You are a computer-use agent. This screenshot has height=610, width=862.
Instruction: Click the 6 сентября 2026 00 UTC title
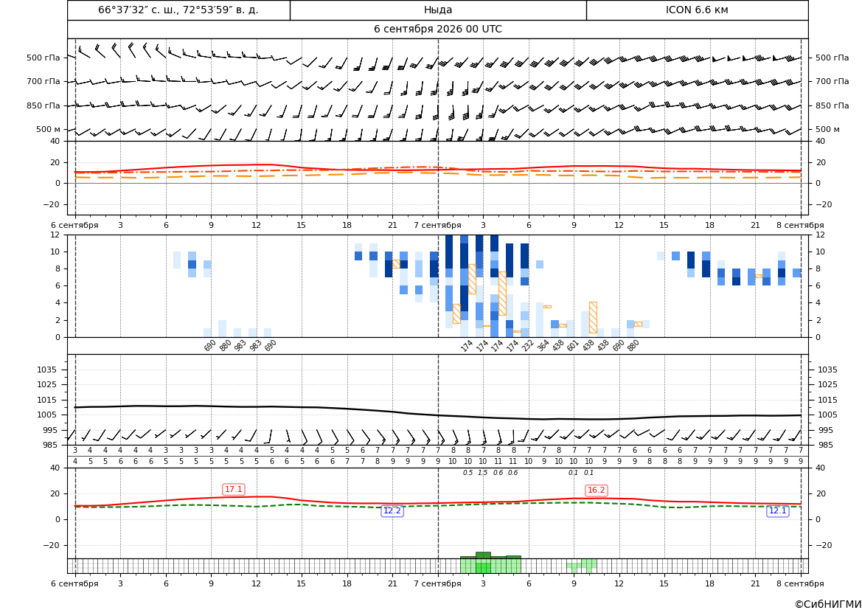point(437,30)
